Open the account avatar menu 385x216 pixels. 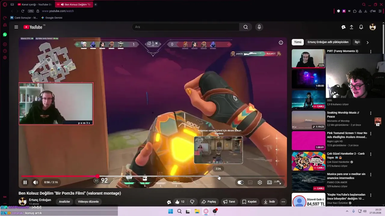[373, 27]
